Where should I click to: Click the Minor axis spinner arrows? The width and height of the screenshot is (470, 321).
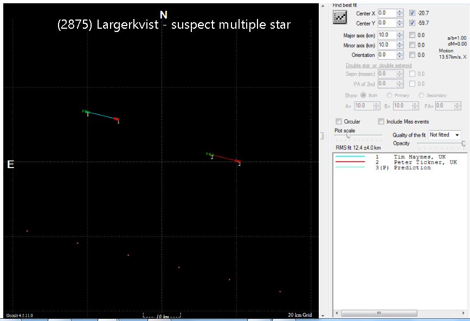coord(400,45)
